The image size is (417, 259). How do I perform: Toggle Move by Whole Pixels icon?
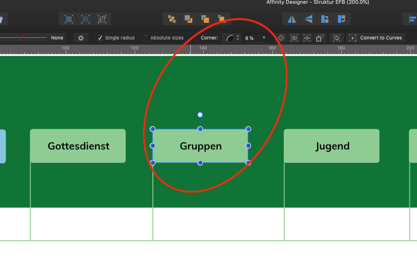point(85,19)
